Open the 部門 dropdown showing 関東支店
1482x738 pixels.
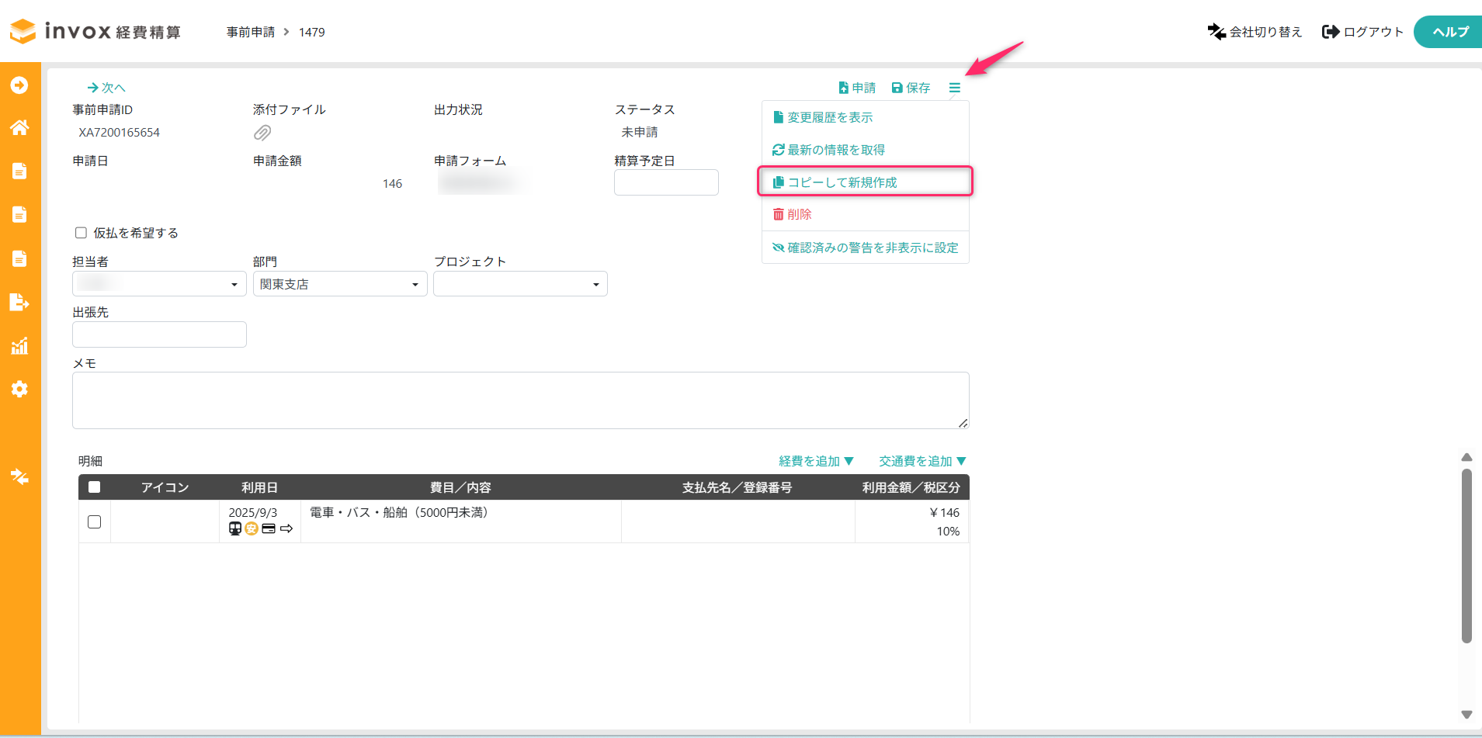pos(340,284)
